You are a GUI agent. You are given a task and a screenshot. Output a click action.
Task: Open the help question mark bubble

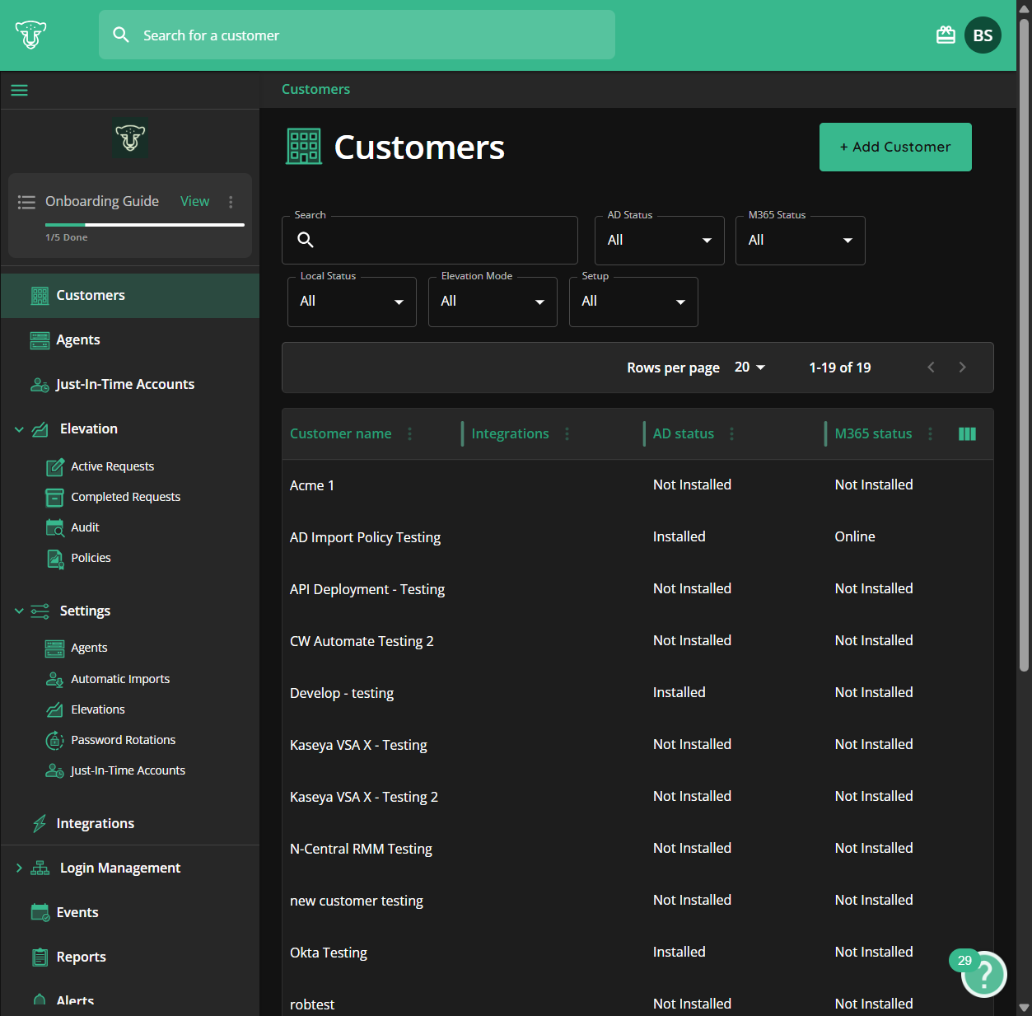pos(983,974)
